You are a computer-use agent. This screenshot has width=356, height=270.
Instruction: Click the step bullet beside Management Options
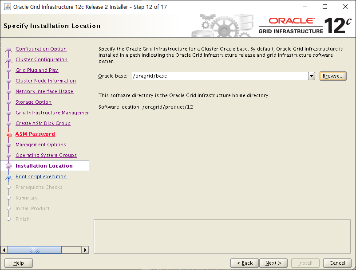tap(8, 145)
